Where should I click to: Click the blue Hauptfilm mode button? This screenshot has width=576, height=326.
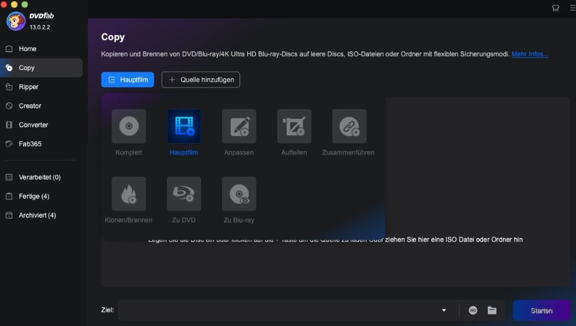tap(128, 79)
